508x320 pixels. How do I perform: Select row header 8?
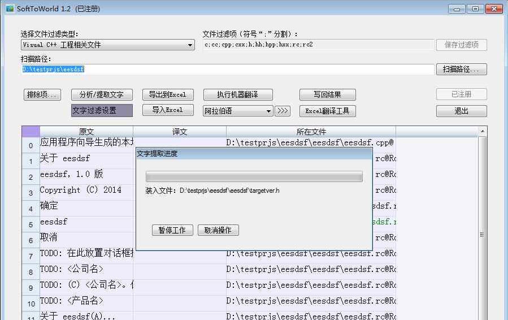tap(31, 272)
